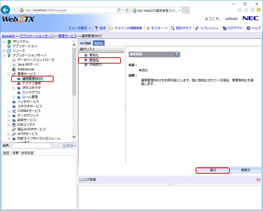This screenshot has height=211, width=263.
Task: Switch to the MO情報 tab
Action: (x=85, y=43)
